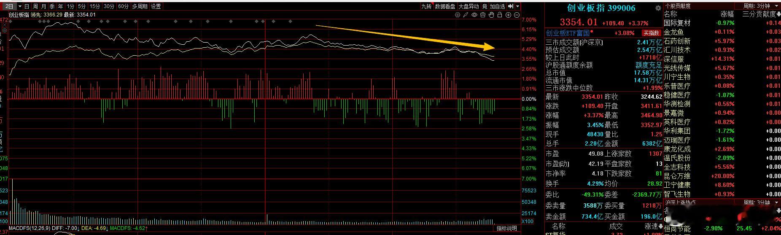Select 国际复材 row in contribution list

click(722, 23)
